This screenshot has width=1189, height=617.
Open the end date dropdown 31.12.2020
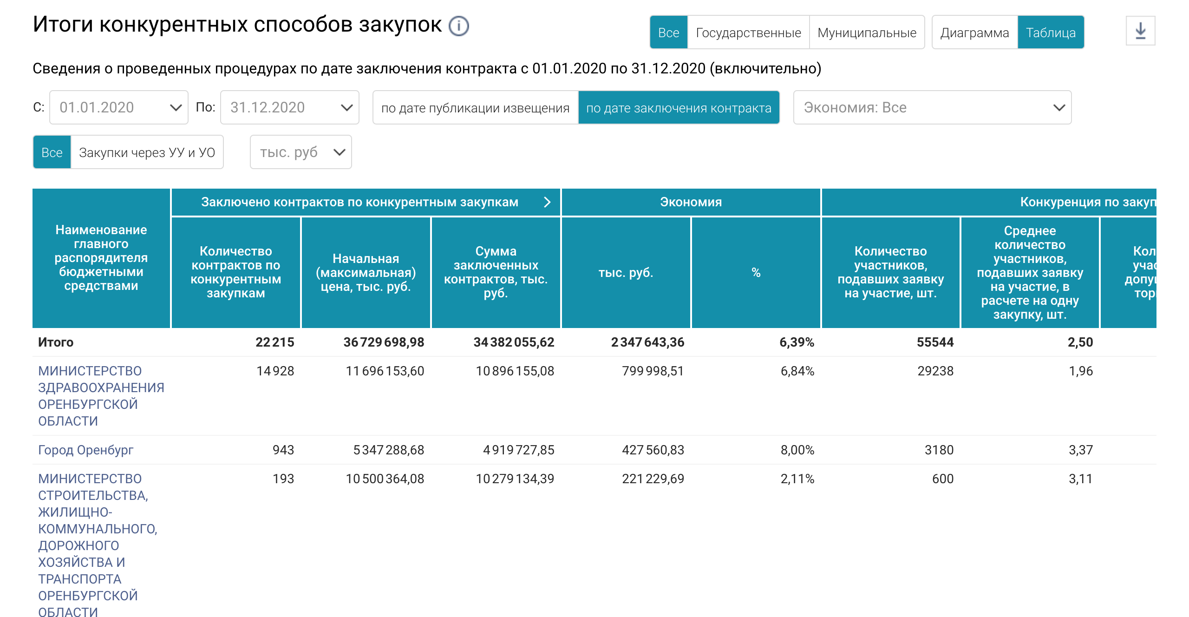point(290,107)
